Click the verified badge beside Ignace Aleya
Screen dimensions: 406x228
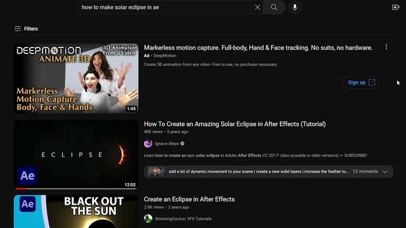pos(182,144)
